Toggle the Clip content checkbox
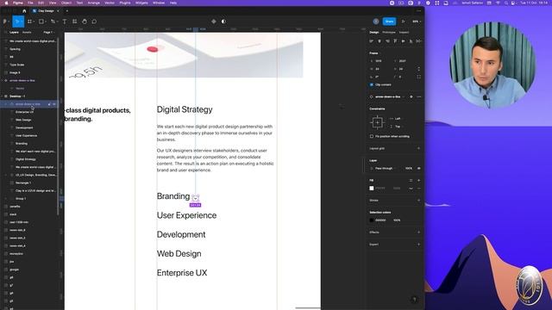Screen dimensions: 552x310 [372, 84]
